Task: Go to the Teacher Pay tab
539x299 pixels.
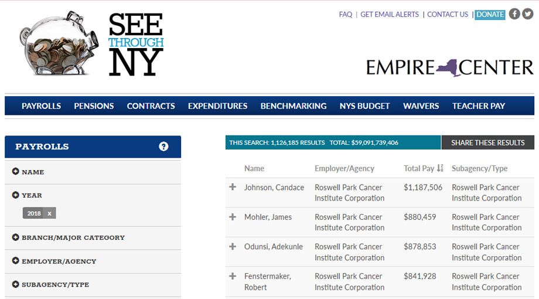Action: [478, 106]
